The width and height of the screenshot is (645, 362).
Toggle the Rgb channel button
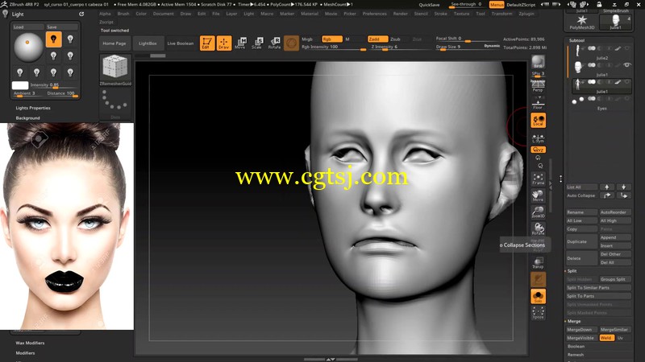pos(331,39)
